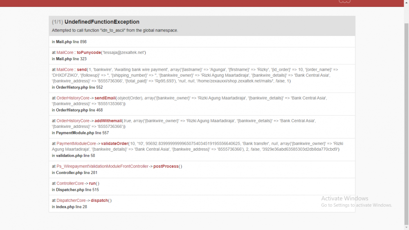This screenshot has width=409, height=230.
Task: Open the MailCore link before toPunycode
Action: coord(65,53)
